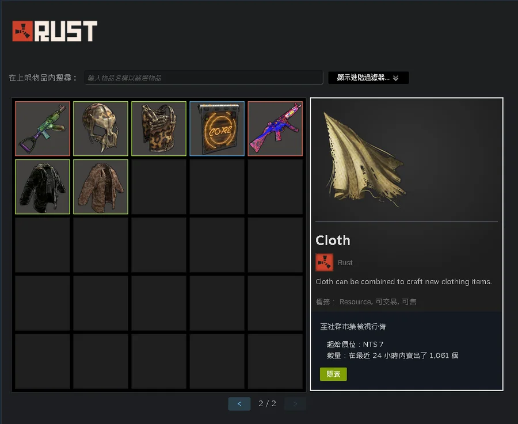Viewport: 518px width, 424px height.
Task: Go to previous inventory page arrow
Action: point(239,403)
